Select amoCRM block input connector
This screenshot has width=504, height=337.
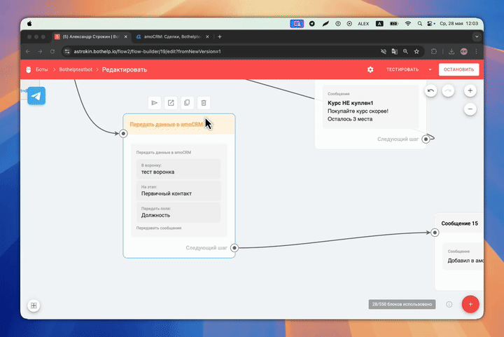123,133
